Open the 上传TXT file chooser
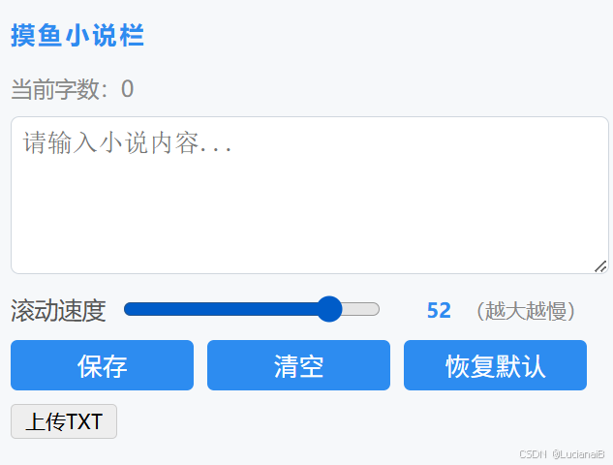The image size is (613, 465). click(64, 421)
